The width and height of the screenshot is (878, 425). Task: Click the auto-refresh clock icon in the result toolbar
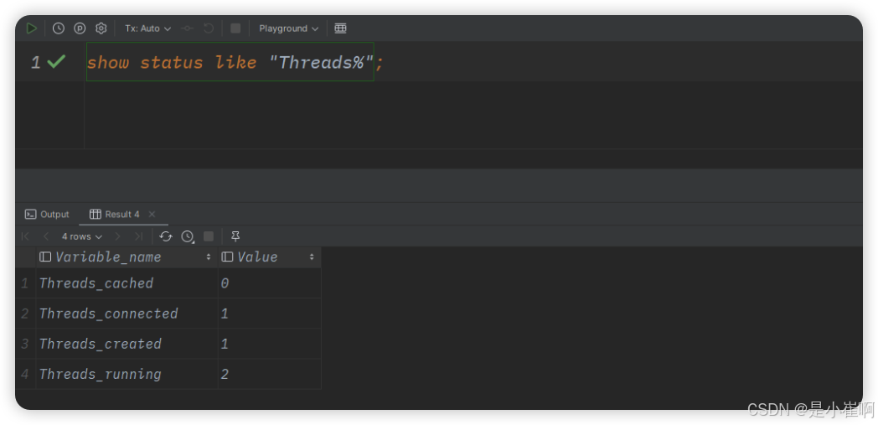tap(188, 236)
